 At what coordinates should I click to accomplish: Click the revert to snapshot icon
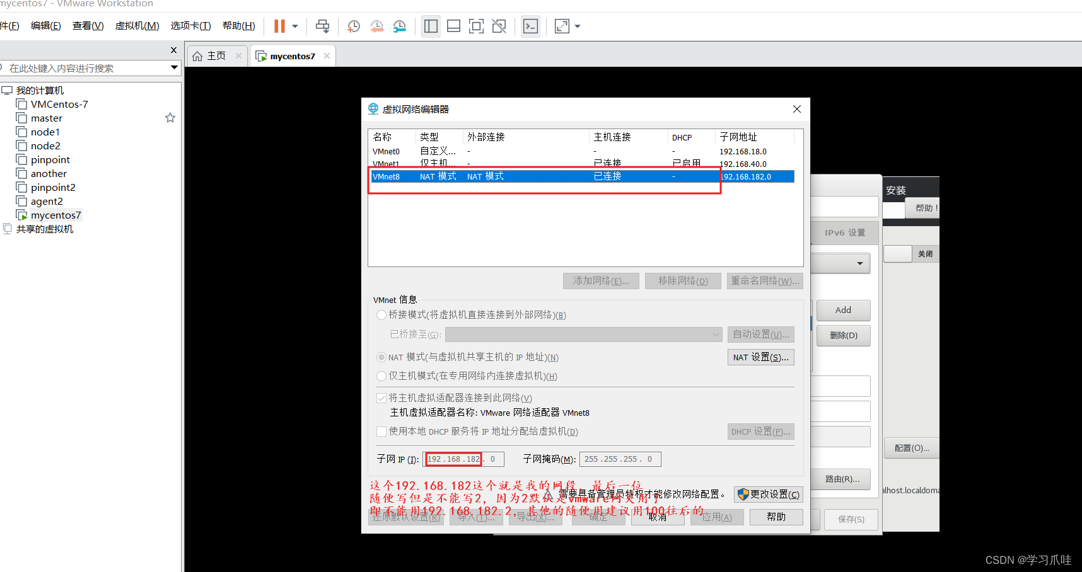(376, 26)
